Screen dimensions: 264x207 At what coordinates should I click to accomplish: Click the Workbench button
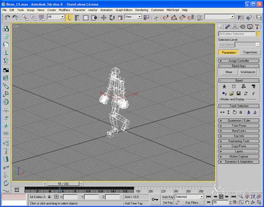[x=248, y=72]
